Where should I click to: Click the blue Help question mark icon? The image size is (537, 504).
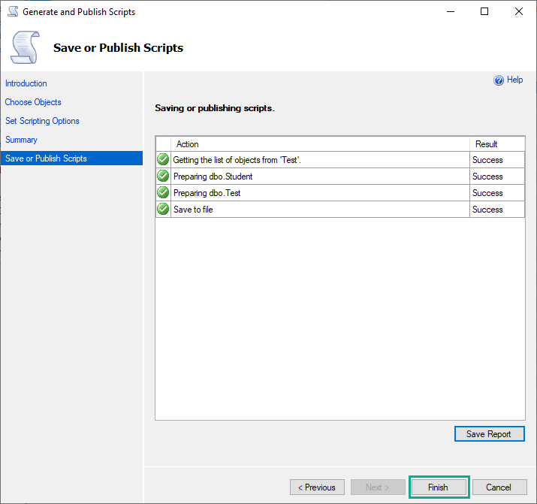click(x=499, y=80)
